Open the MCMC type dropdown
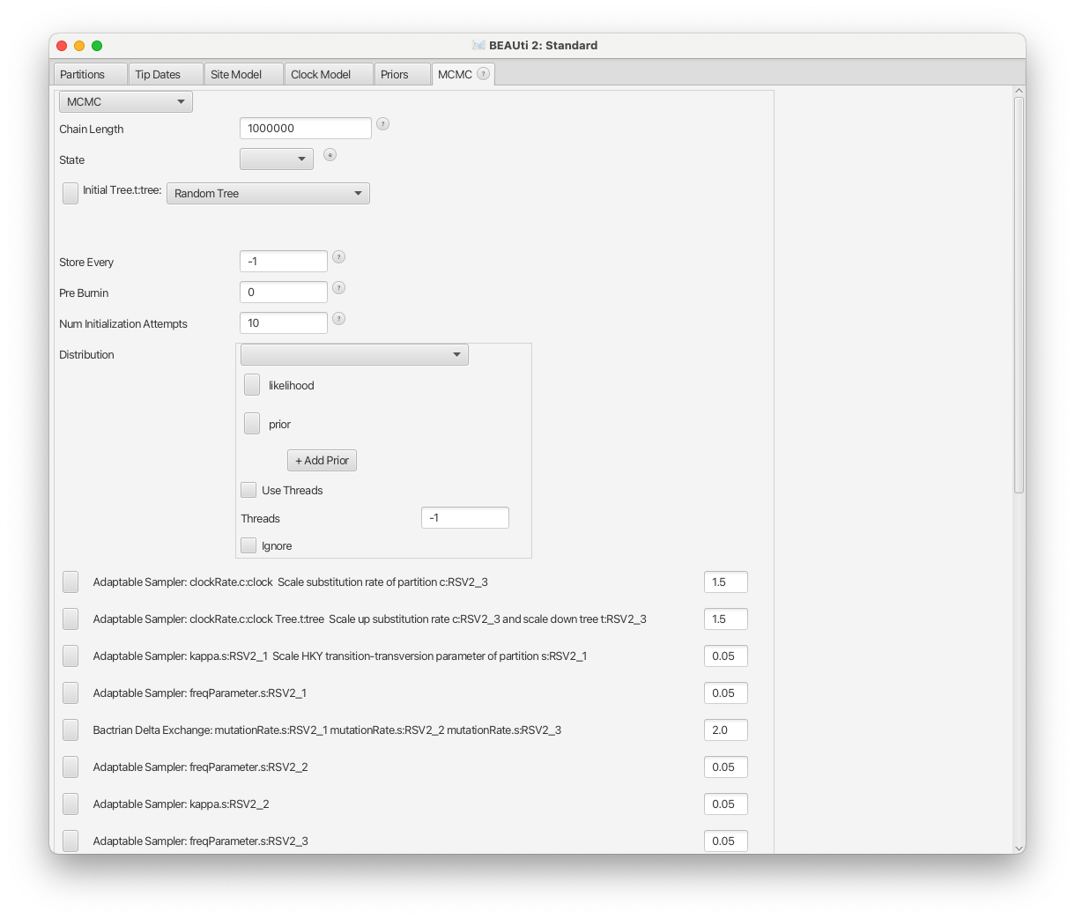The height and width of the screenshot is (919, 1075). (x=126, y=102)
